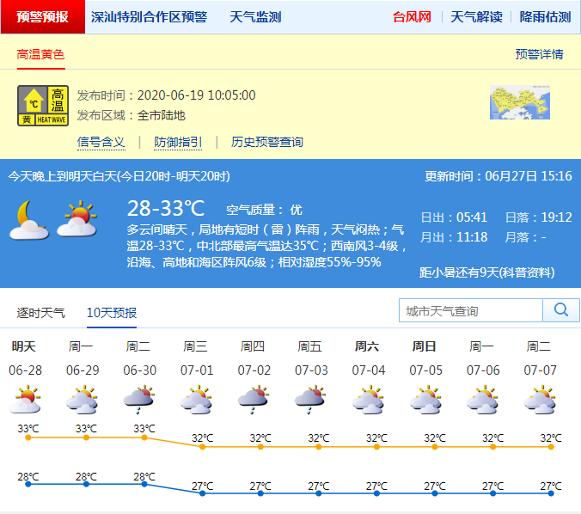Focus the 城市天气查询 search field
Image resolution: width=581 pixels, height=514 pixels.
[x=470, y=310]
